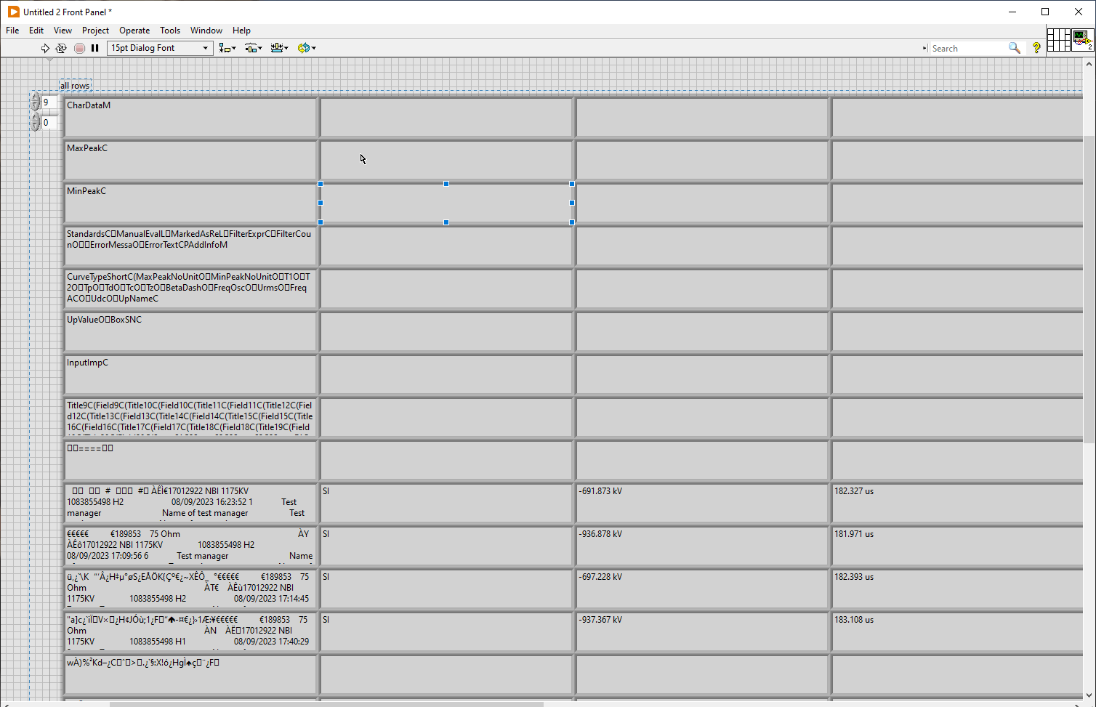This screenshot has height=707, width=1096.
Task: Select the Run Continuously icon
Action: pyautogui.click(x=61, y=48)
